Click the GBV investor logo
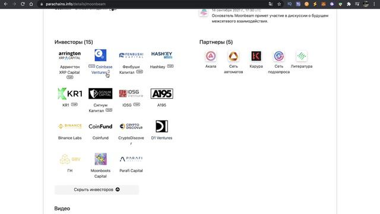 tap(70, 159)
